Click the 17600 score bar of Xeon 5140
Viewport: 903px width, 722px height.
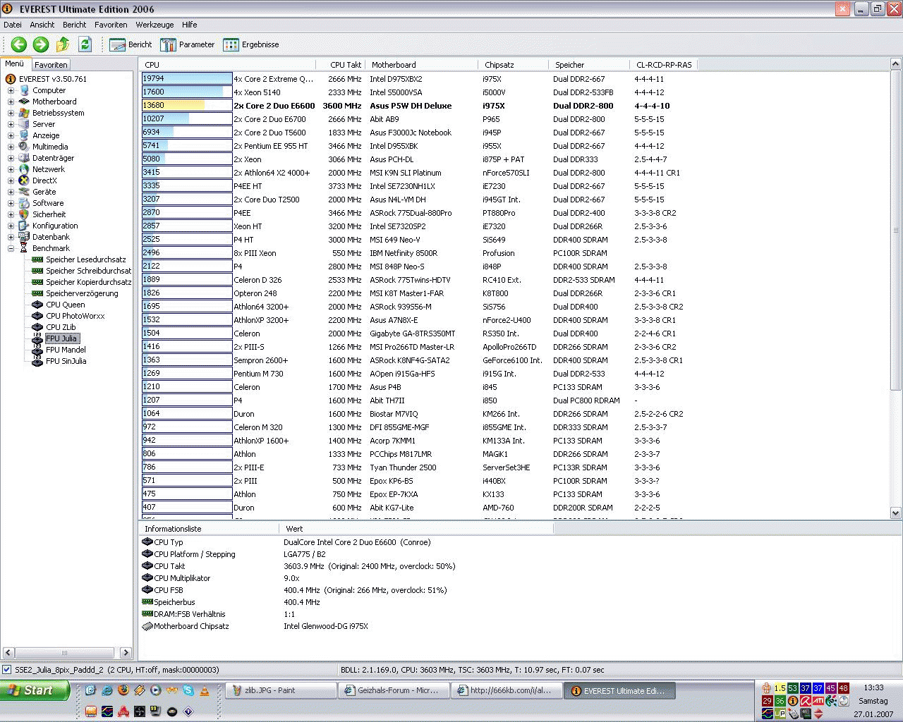pyautogui.click(x=187, y=92)
